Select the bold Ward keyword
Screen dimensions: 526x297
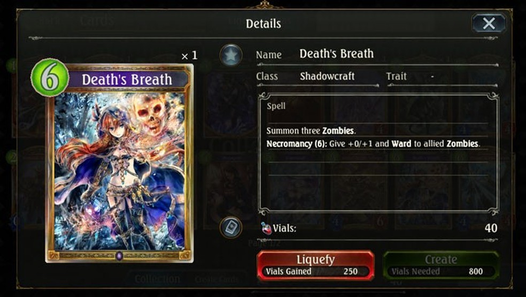coord(401,144)
